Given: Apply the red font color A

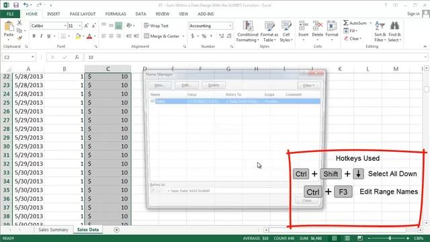Looking at the screenshot, I should [x=89, y=36].
